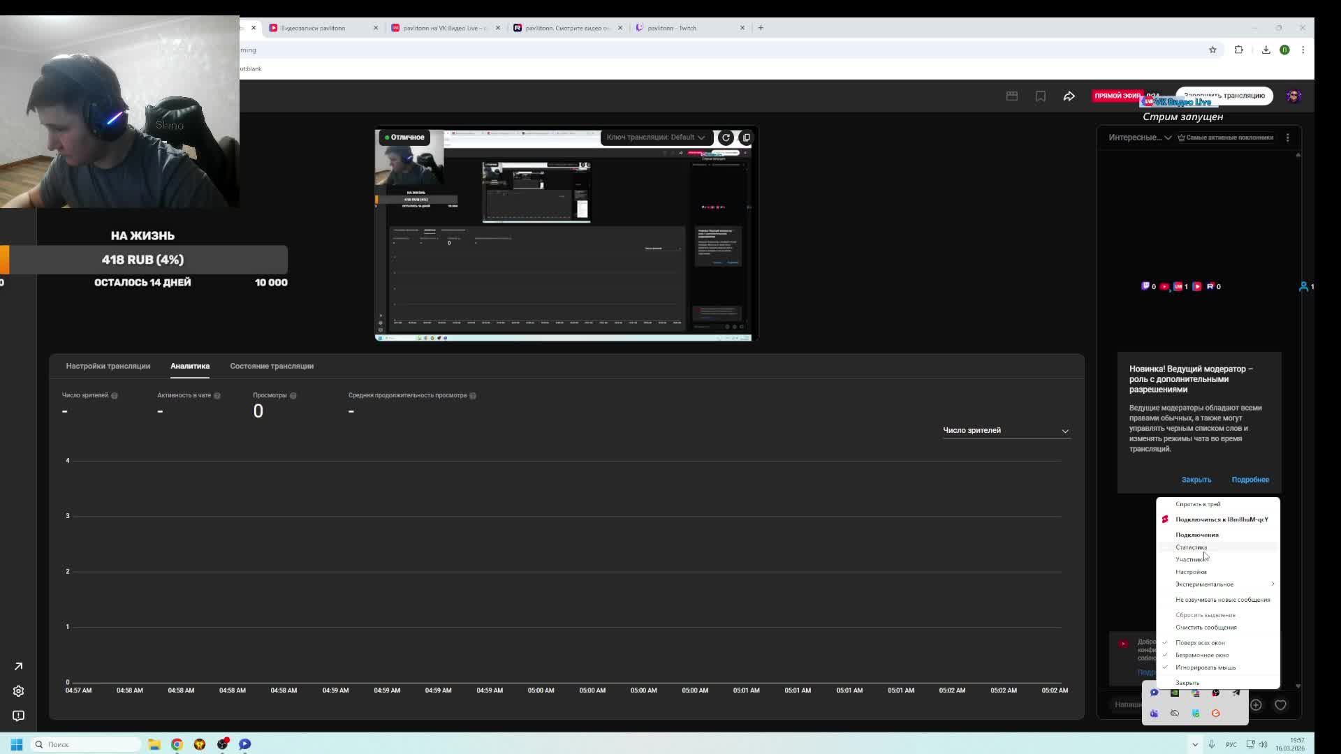The image size is (1341, 754).
Task: Expand the 'Число зрителей' chart dropdown
Action: click(1006, 431)
